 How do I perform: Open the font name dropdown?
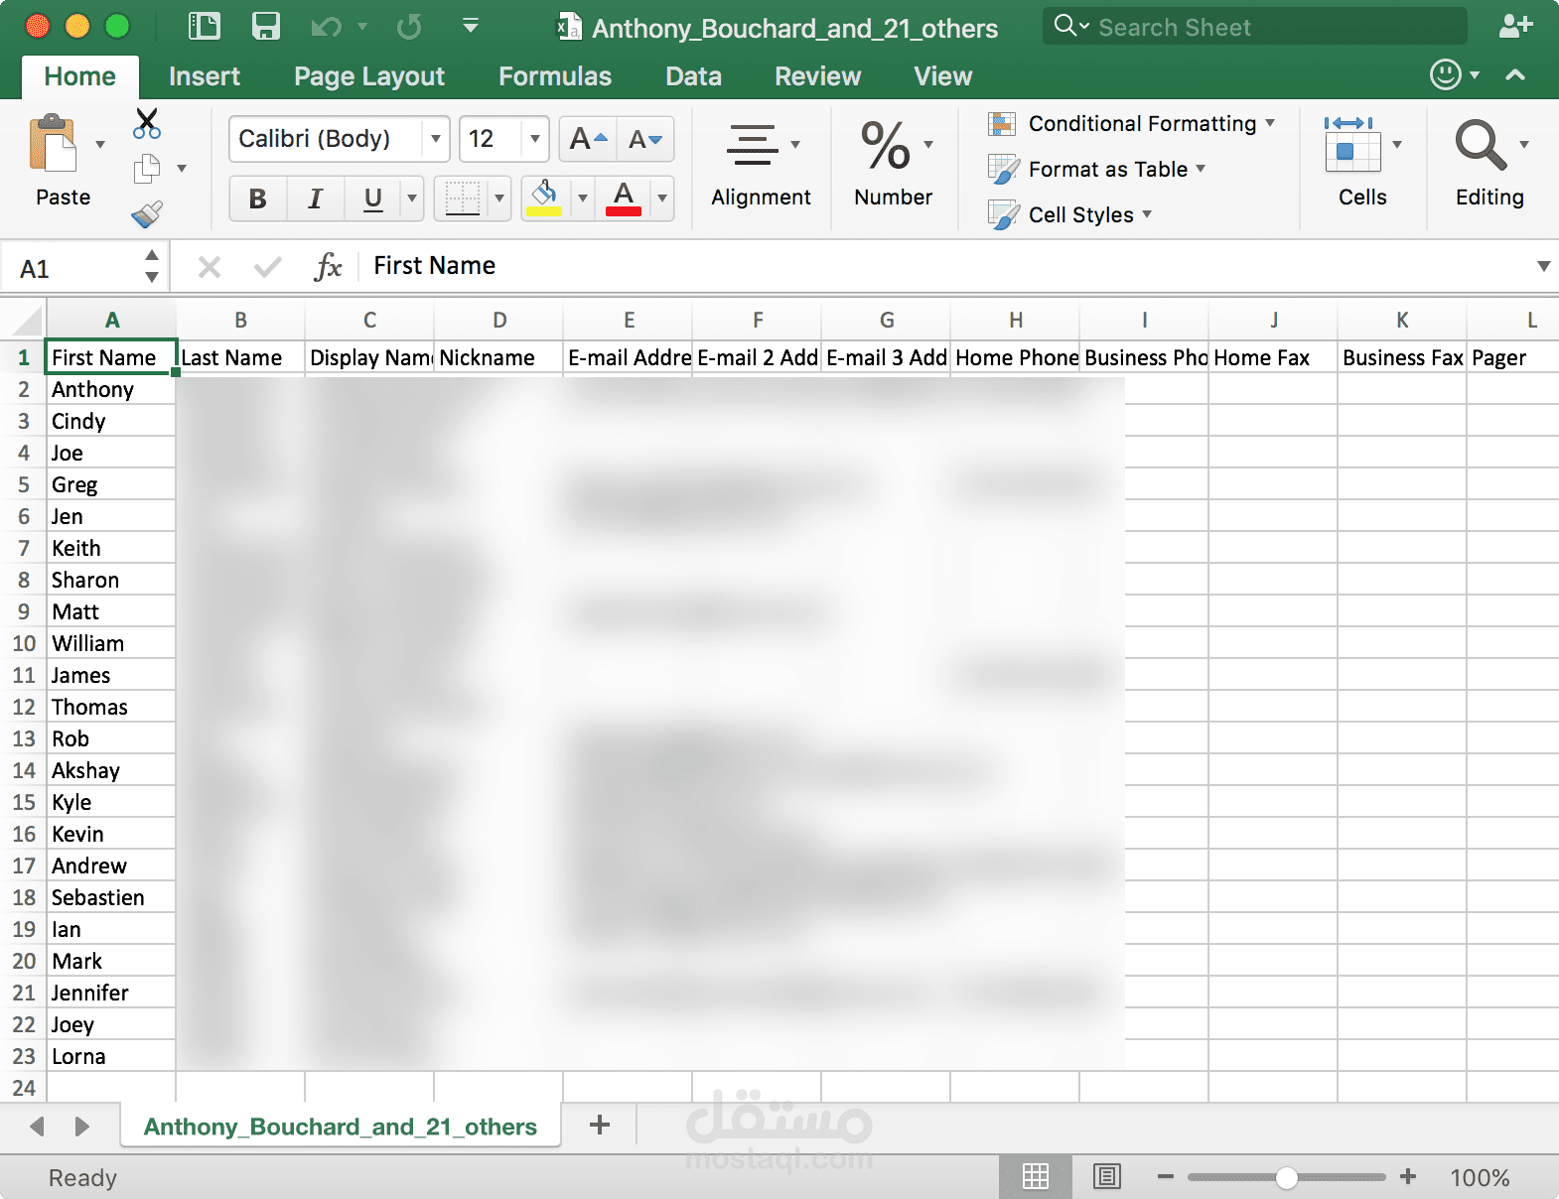pos(435,139)
